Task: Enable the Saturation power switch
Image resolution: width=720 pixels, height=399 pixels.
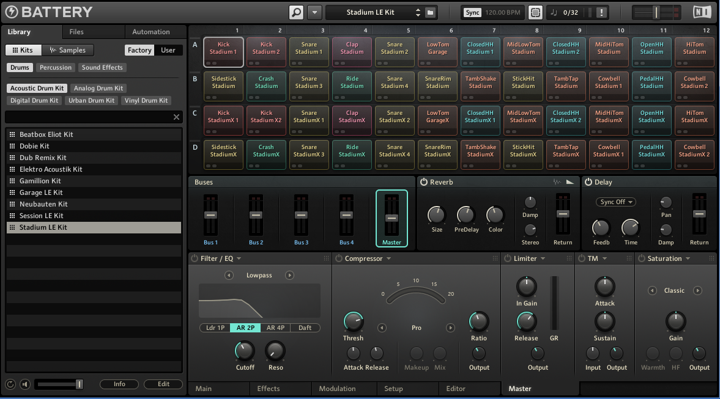Action: pyautogui.click(x=642, y=258)
